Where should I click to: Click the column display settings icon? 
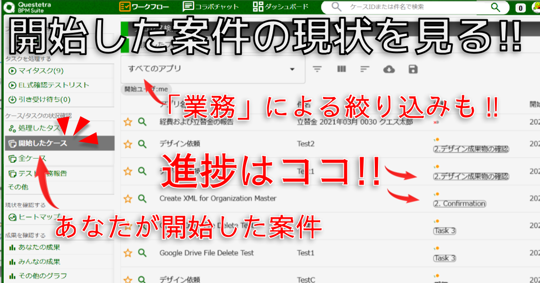click(x=342, y=69)
